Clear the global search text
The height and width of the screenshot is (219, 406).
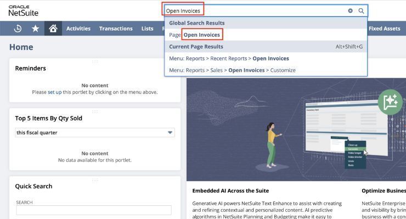pyautogui.click(x=350, y=11)
